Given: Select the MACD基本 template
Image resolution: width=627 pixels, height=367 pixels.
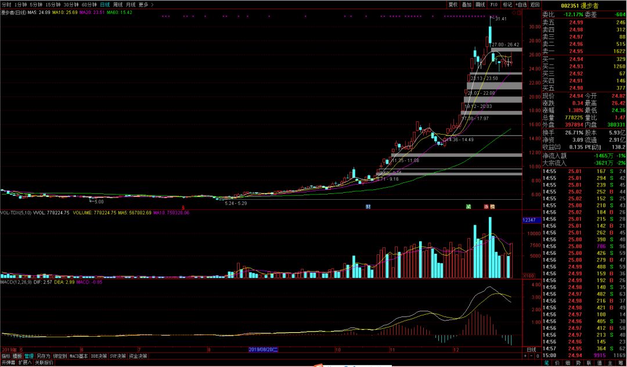Looking at the screenshot, I should [x=79, y=356].
